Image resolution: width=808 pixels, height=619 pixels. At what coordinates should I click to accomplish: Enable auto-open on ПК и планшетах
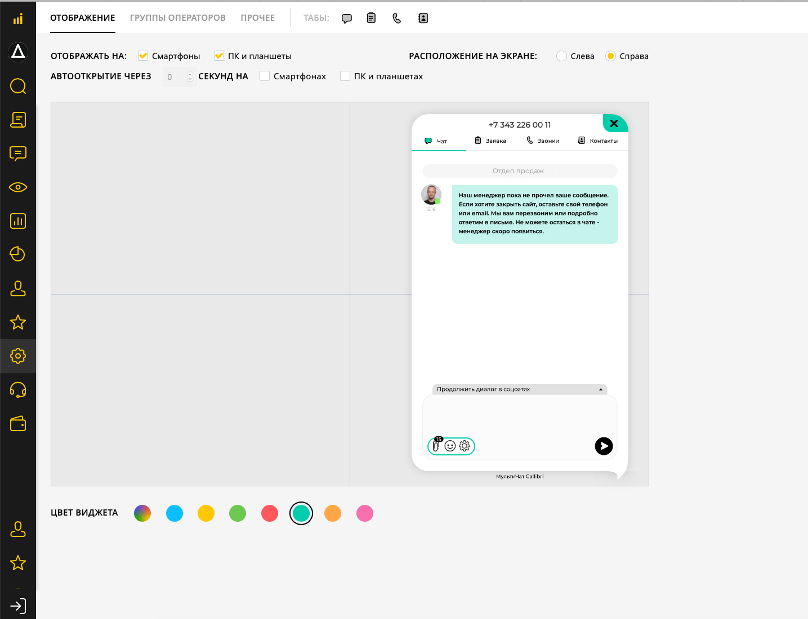click(x=345, y=76)
